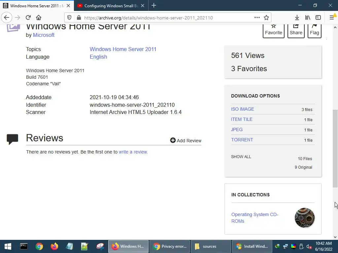The image size is (338, 253).
Task: Reload the current page
Action: (x=28, y=17)
